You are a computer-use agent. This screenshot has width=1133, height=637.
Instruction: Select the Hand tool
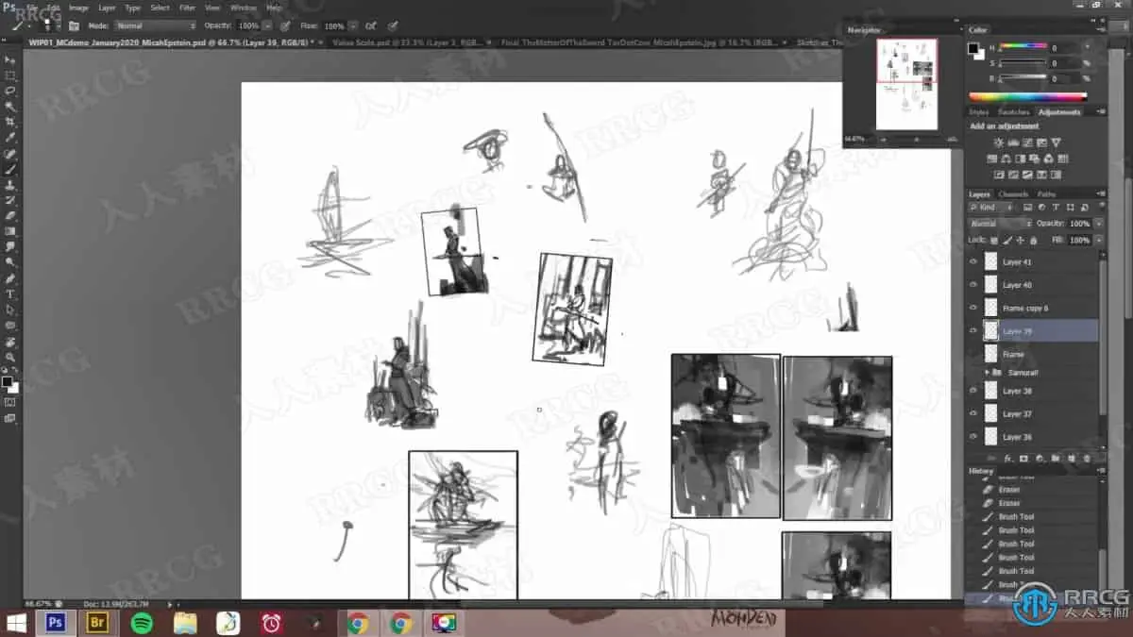tap(10, 342)
